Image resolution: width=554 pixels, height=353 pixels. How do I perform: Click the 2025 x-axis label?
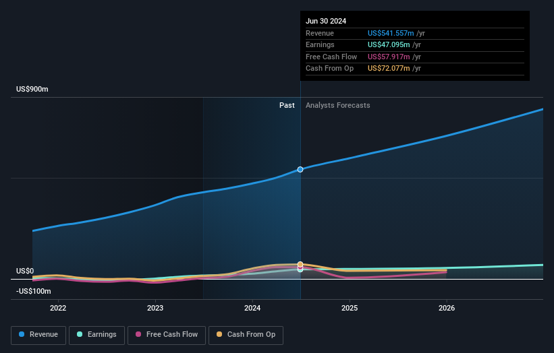pyautogui.click(x=350, y=309)
